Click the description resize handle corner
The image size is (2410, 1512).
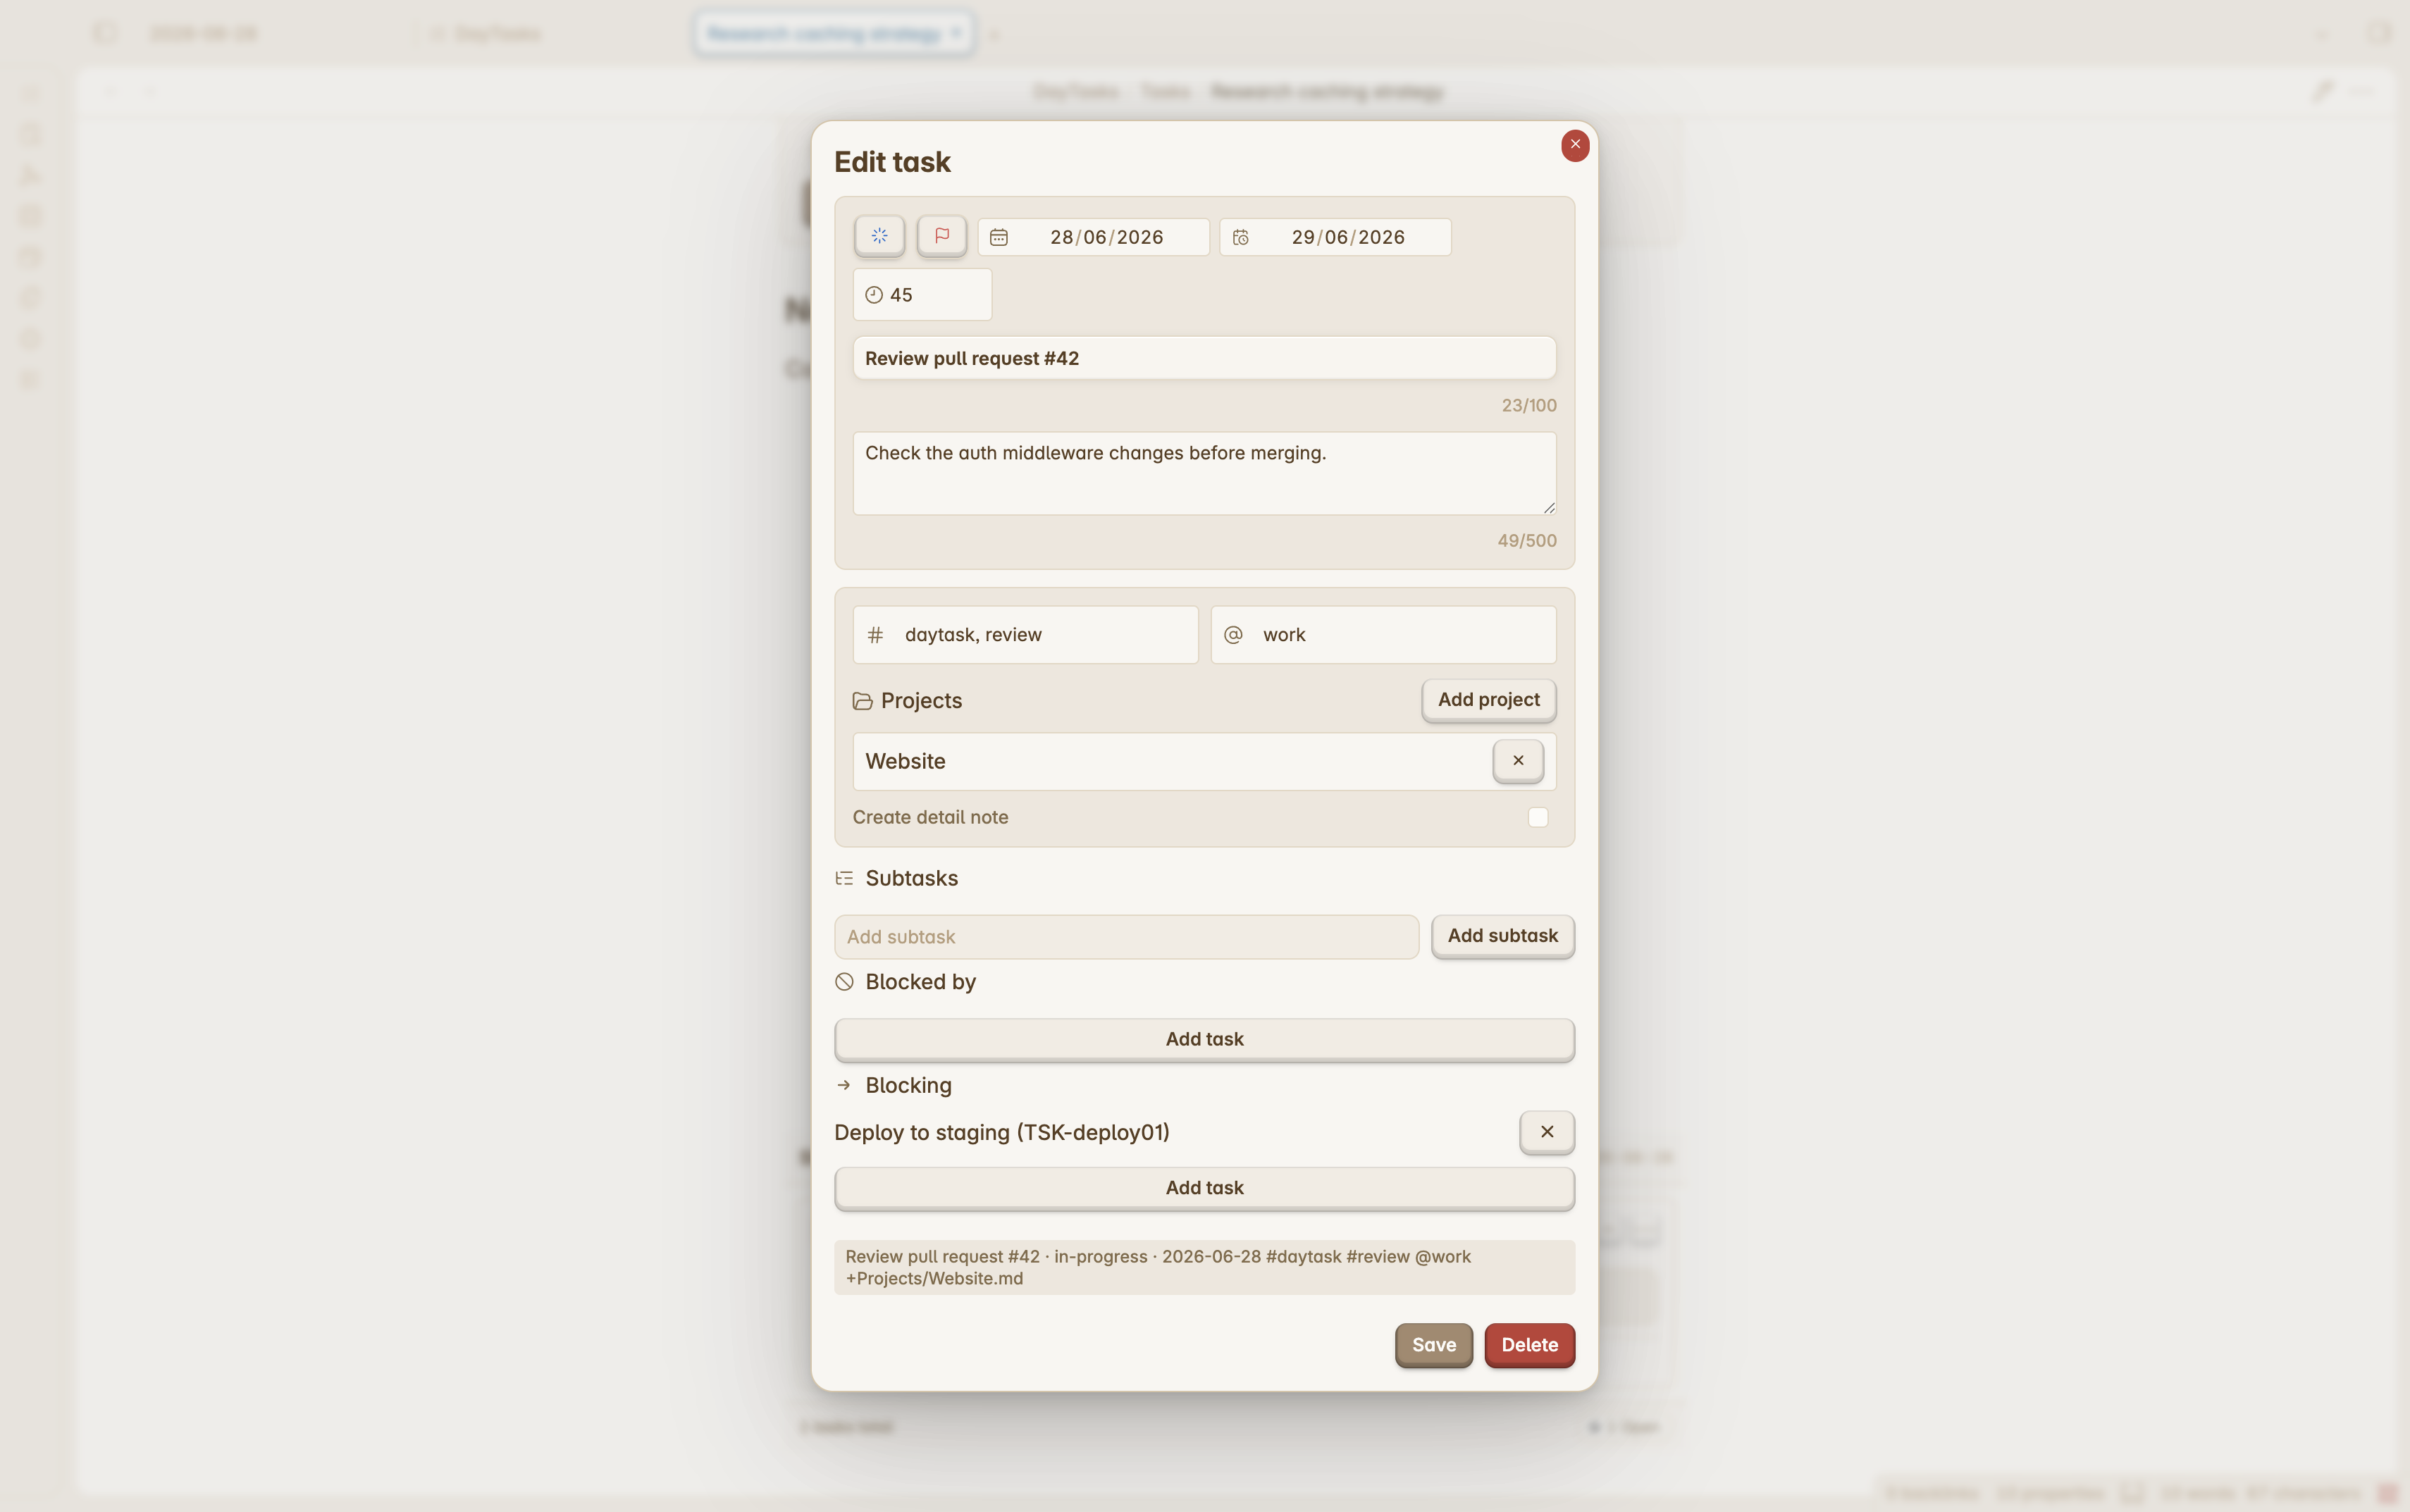[1549, 508]
